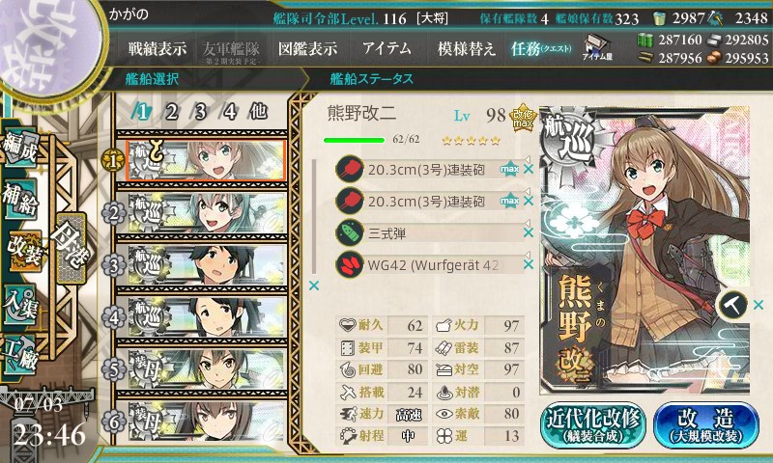Open the 任務 quest menu
This screenshot has width=773, height=463.
click(x=541, y=48)
